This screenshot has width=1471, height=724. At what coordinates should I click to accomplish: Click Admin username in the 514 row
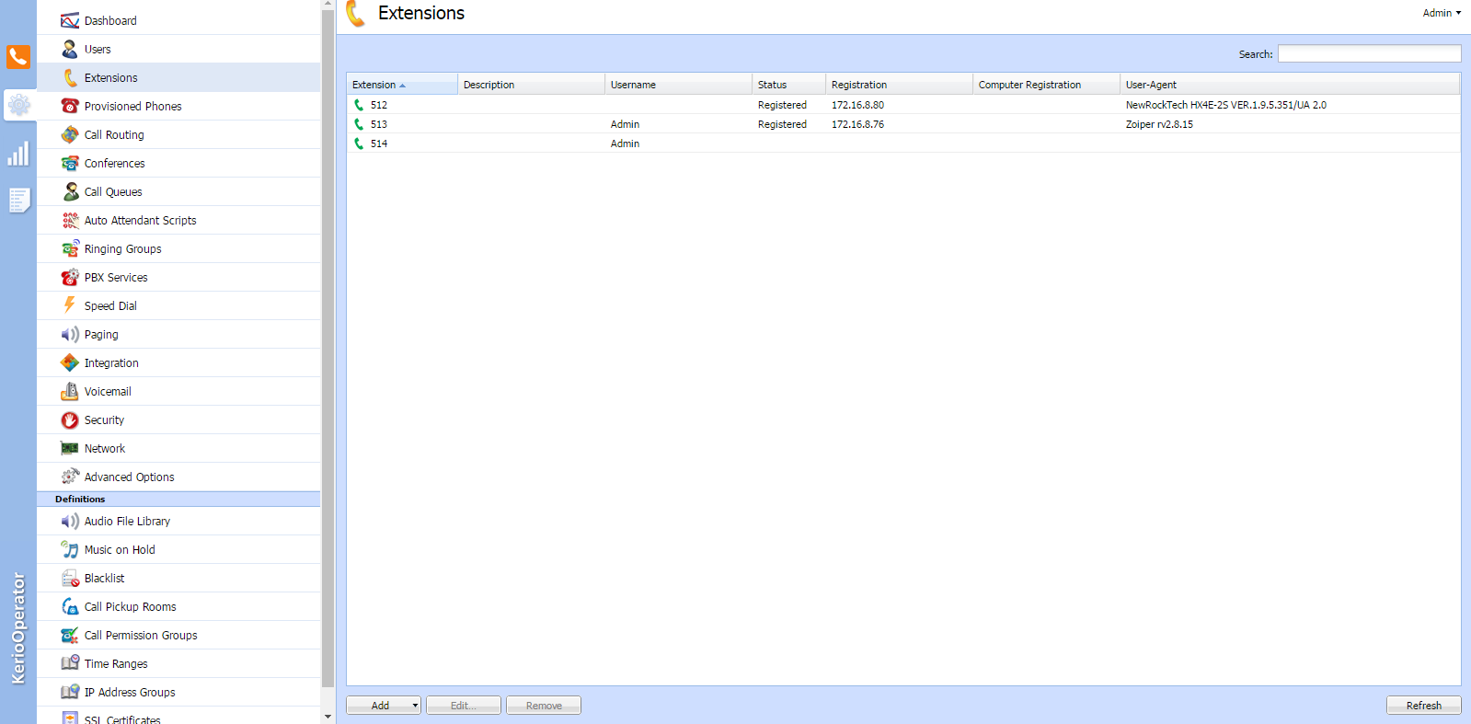[625, 144]
